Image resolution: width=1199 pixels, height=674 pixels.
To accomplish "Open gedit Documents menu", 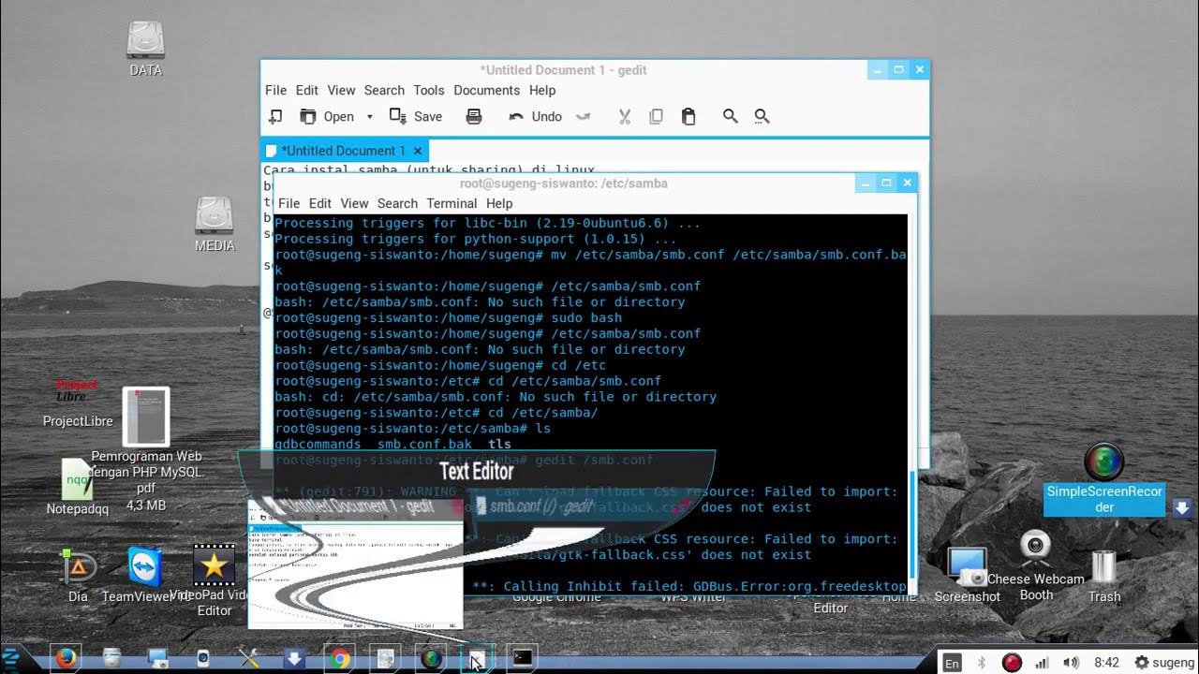I will [x=486, y=90].
